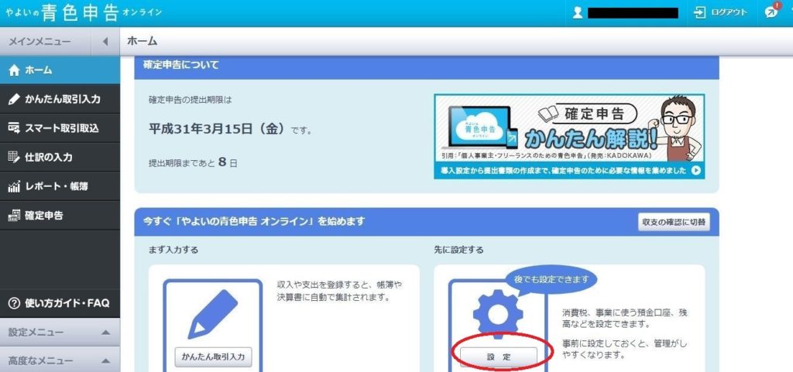Open 仕訳の入力 from the sidebar
Screen dimensions: 793x372
click(x=60, y=158)
